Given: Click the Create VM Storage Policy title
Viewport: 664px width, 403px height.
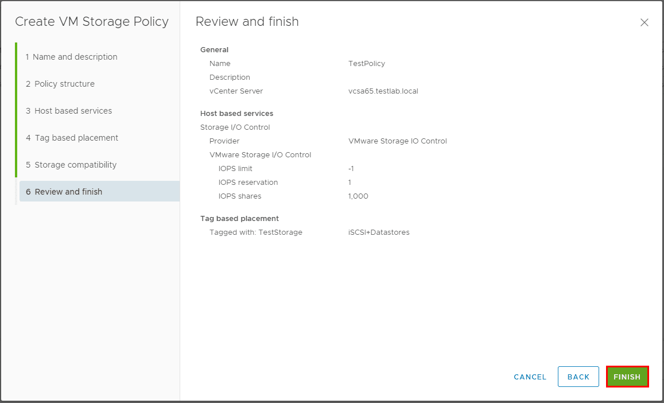Looking at the screenshot, I should (92, 22).
